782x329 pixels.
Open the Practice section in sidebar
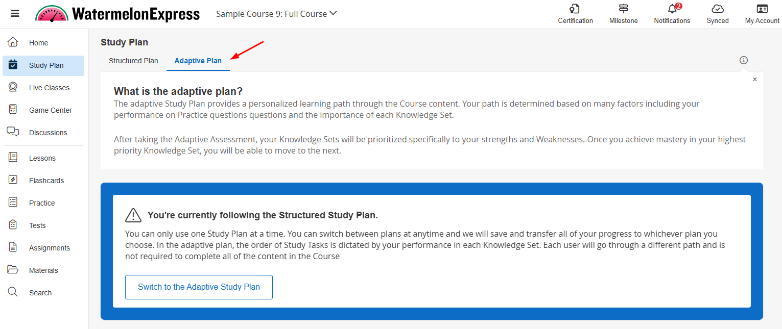[x=42, y=203]
